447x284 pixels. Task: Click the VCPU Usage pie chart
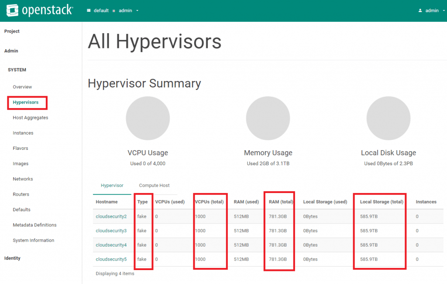(x=148, y=118)
